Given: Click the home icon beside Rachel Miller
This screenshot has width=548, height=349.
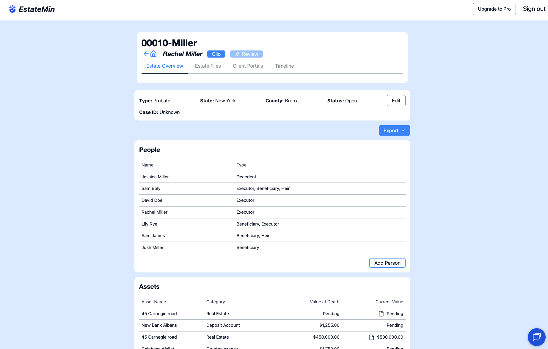Looking at the screenshot, I should click(x=153, y=54).
